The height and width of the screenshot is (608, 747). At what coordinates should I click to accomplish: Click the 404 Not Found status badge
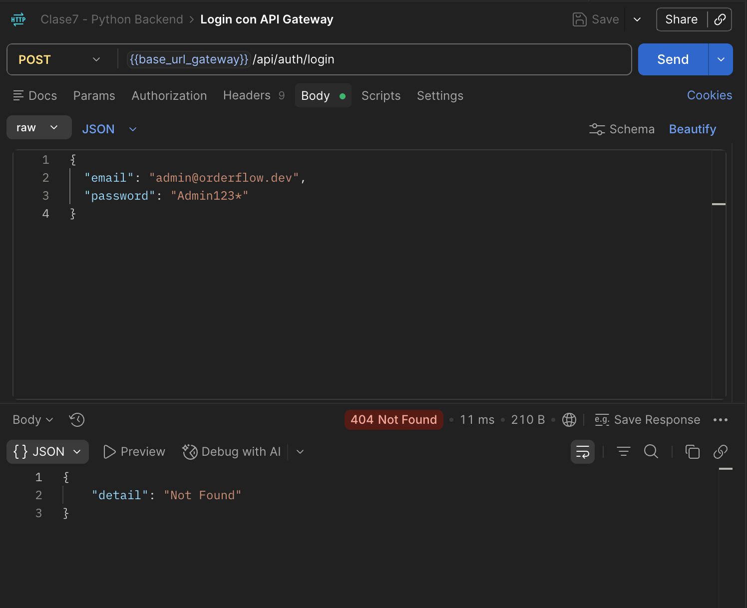[394, 420]
